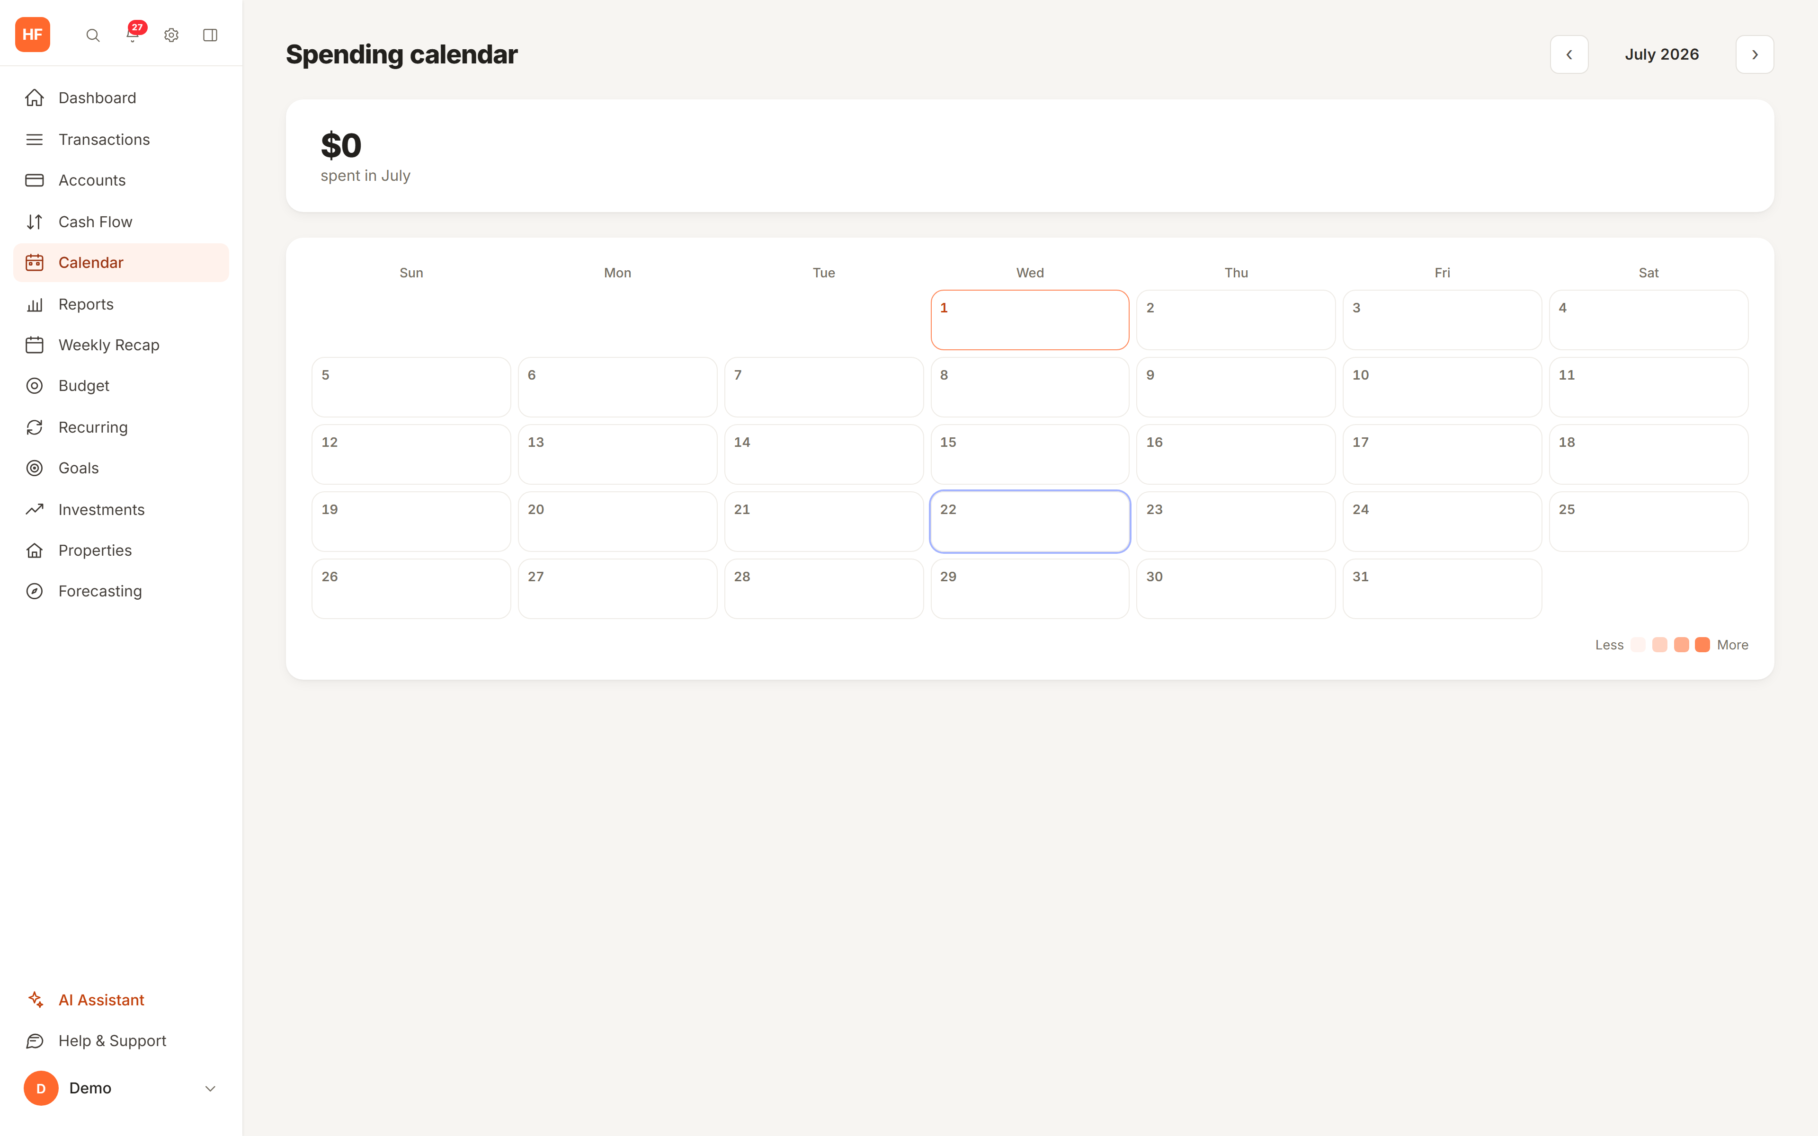Click the Properties house icon
The image size is (1818, 1136).
[35, 550]
